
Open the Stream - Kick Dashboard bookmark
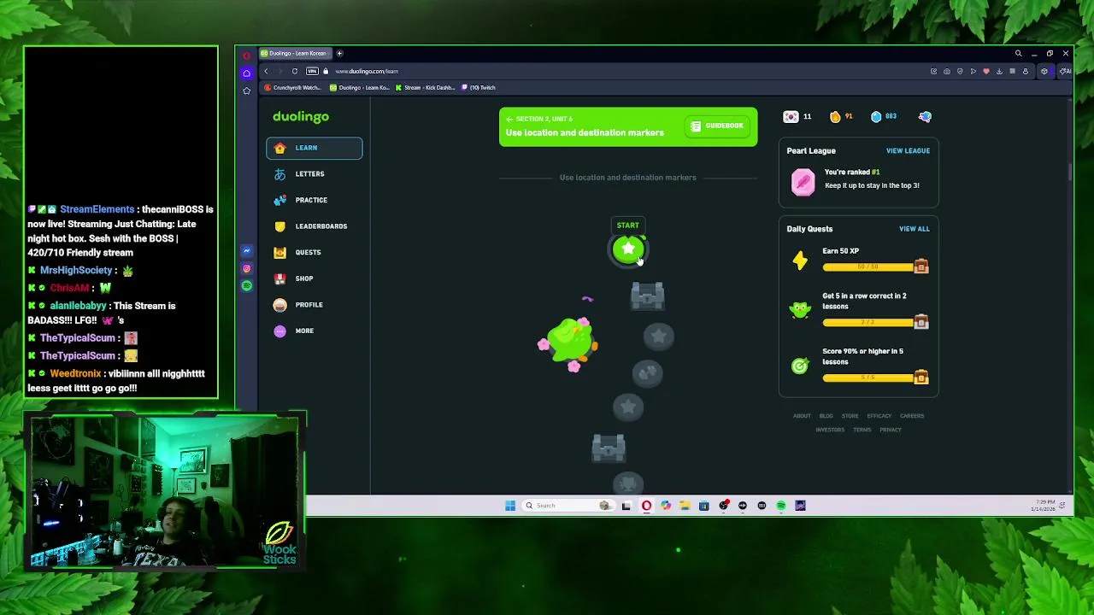(425, 88)
